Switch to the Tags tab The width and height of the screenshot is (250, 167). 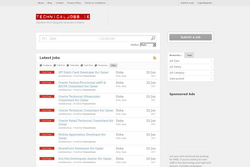coord(189,55)
